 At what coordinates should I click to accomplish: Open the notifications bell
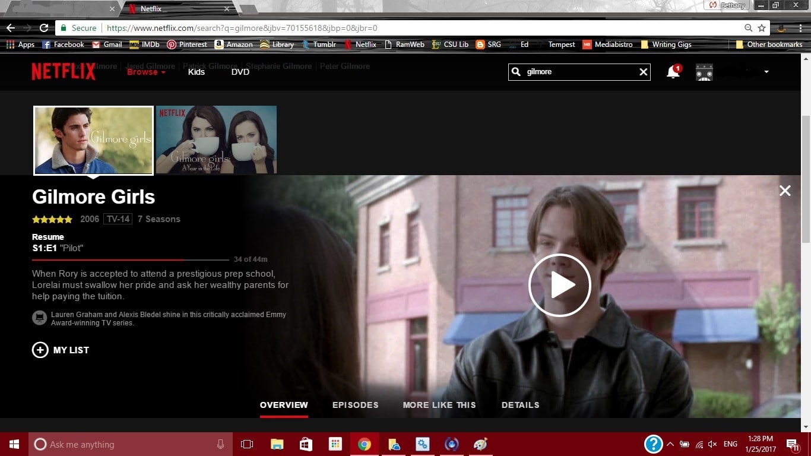[x=673, y=71]
